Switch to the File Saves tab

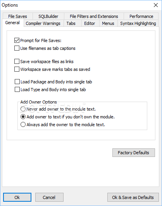tap(17, 16)
